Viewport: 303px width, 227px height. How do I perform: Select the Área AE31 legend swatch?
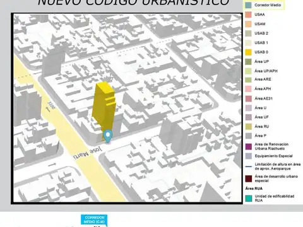pyautogui.click(x=248, y=98)
